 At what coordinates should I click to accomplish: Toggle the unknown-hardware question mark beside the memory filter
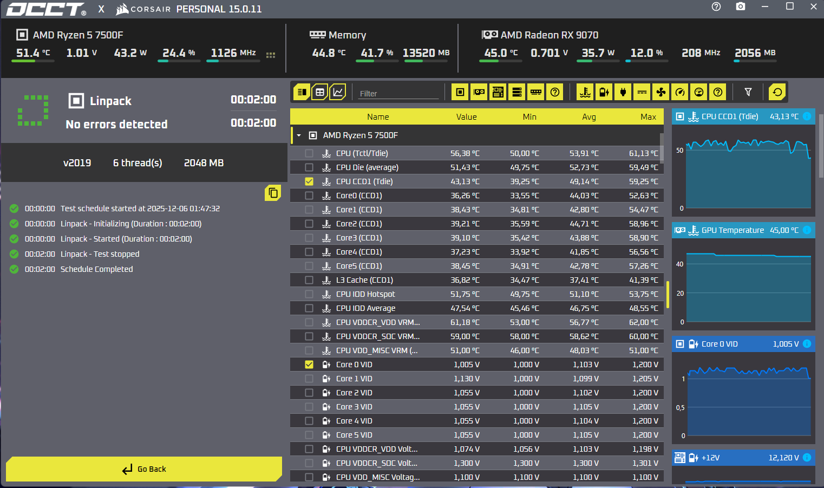tap(555, 92)
